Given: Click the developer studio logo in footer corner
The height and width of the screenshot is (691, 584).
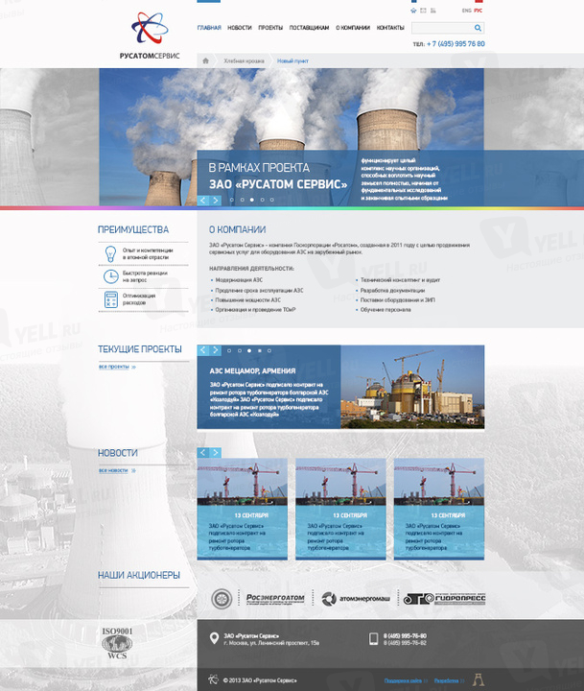Looking at the screenshot, I should (479, 679).
